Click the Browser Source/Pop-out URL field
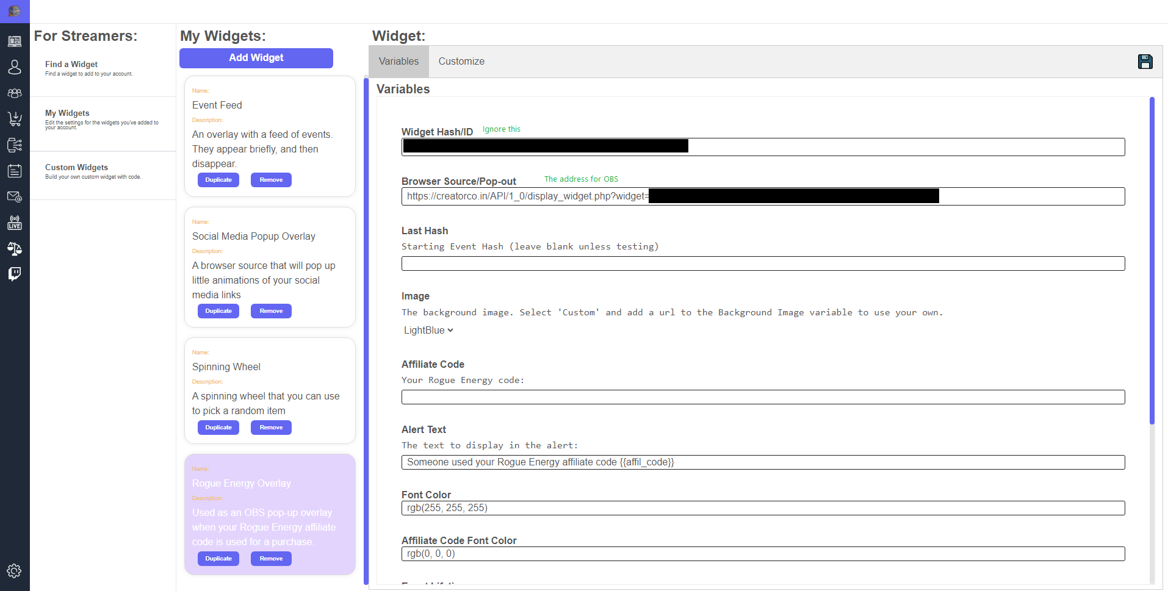Viewport: 1168px width, 591px height. 763,196
